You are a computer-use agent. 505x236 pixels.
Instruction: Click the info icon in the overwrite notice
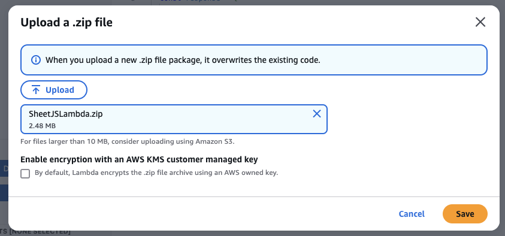pos(36,60)
